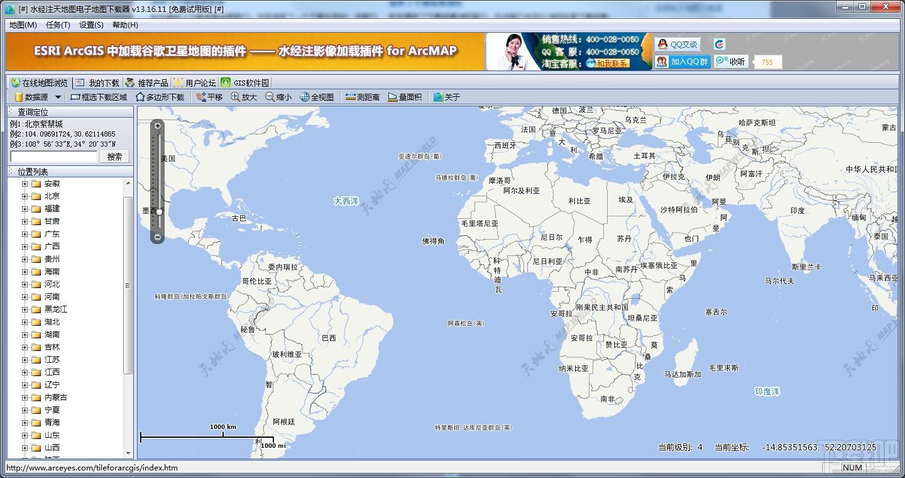Select 辽宁 in the location list

52,385
